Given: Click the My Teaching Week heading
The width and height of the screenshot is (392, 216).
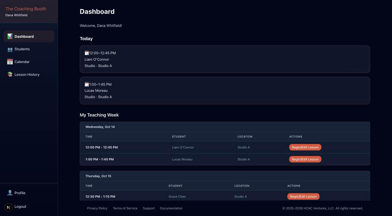Looking at the screenshot, I should click(x=99, y=115).
